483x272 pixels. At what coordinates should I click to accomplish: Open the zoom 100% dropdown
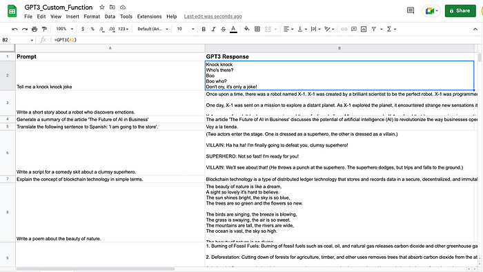[x=64, y=29]
